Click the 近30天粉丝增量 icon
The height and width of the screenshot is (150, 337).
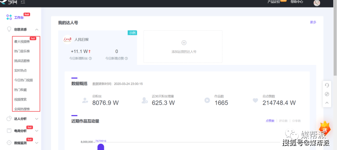pos(145,100)
